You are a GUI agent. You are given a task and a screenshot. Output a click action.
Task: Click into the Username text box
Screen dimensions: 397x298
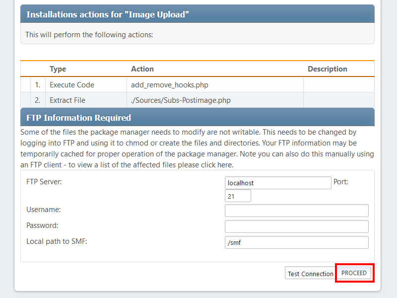(296, 211)
